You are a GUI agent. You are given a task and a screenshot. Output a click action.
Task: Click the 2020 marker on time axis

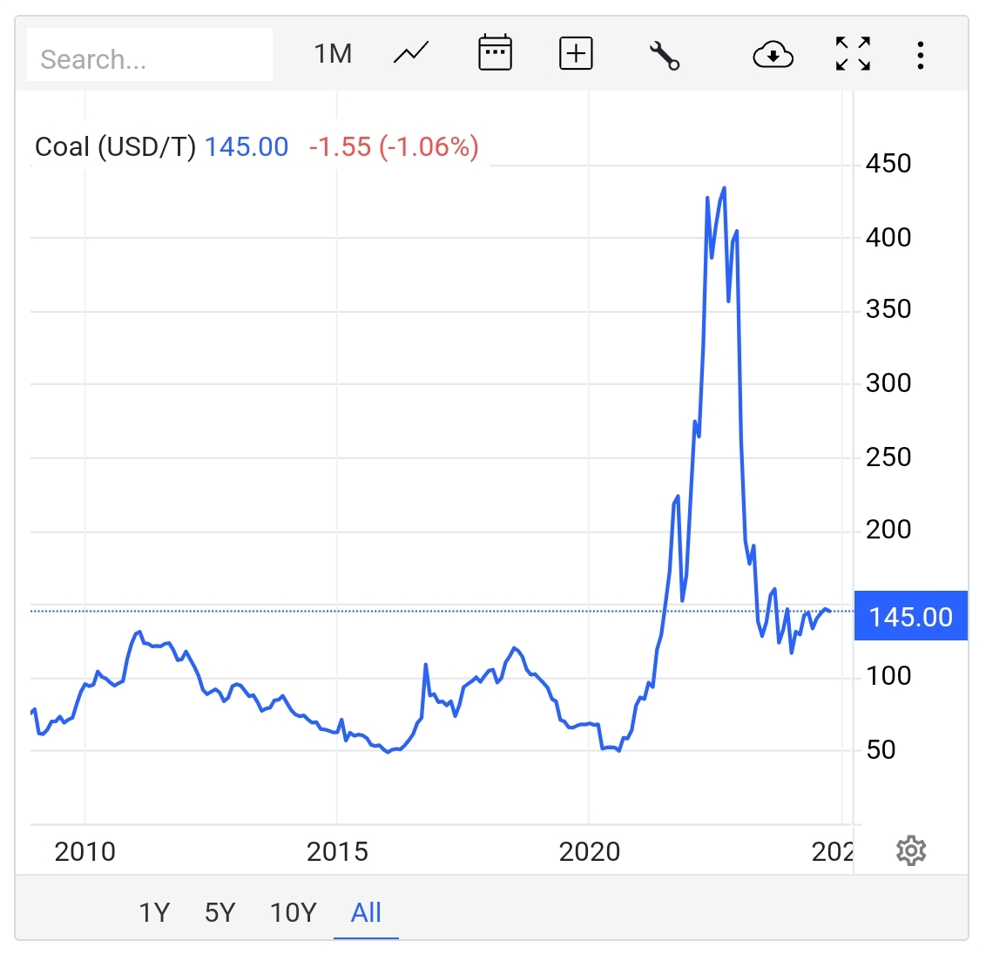tap(589, 851)
